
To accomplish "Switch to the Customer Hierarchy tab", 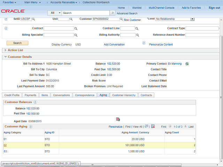I will [x=124, y=95].
